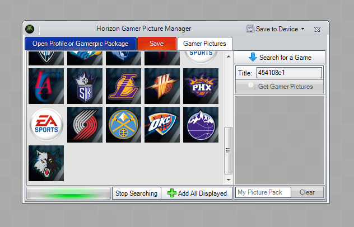Pick the Denver Nuggets gamer picture
Viewport: 354px width, 227px height.
coord(123,125)
